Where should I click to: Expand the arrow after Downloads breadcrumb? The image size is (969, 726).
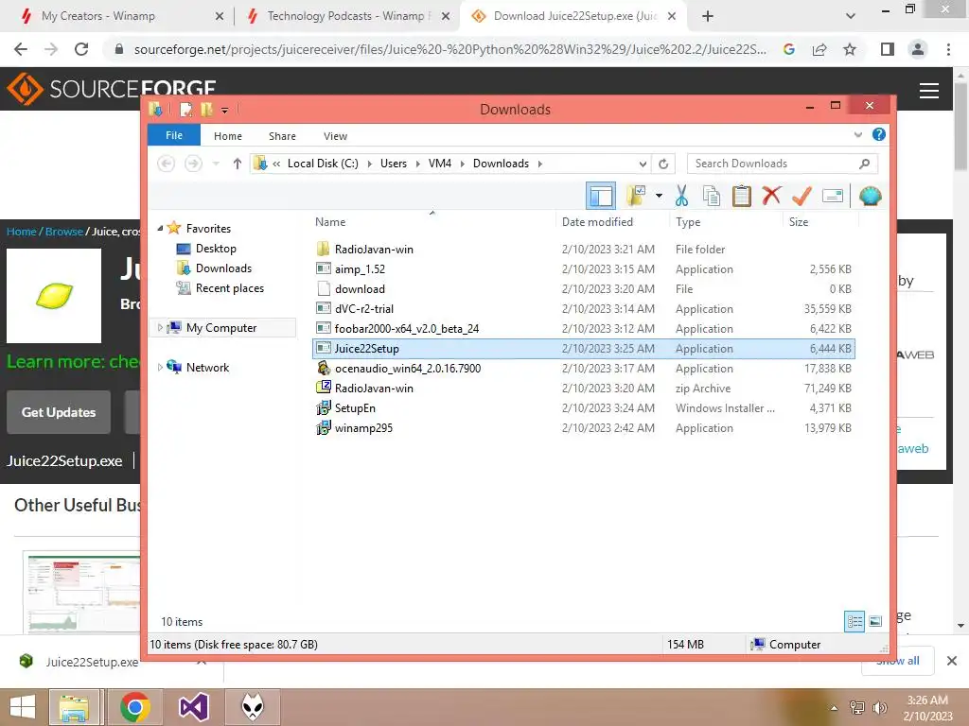pos(540,164)
